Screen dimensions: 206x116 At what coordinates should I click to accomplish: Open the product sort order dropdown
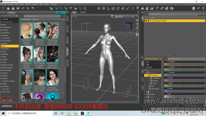[x=43, y=20]
